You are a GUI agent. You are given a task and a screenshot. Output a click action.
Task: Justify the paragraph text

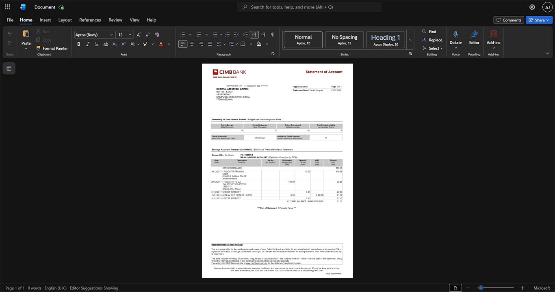click(x=210, y=44)
